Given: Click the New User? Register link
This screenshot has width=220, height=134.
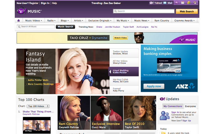Looking at the screenshot, I should point(28,3).
